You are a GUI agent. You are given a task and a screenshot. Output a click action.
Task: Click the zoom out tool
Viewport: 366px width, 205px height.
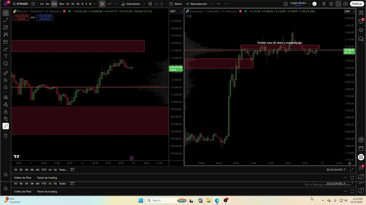[x=6, y=87]
